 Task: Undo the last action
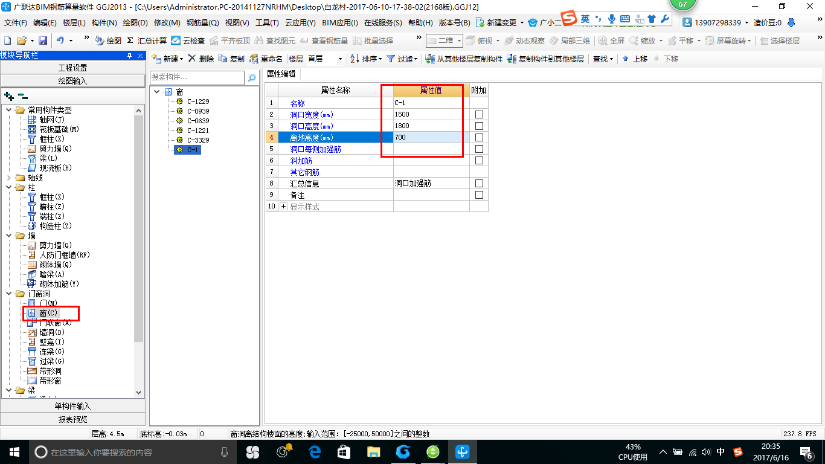(60, 40)
